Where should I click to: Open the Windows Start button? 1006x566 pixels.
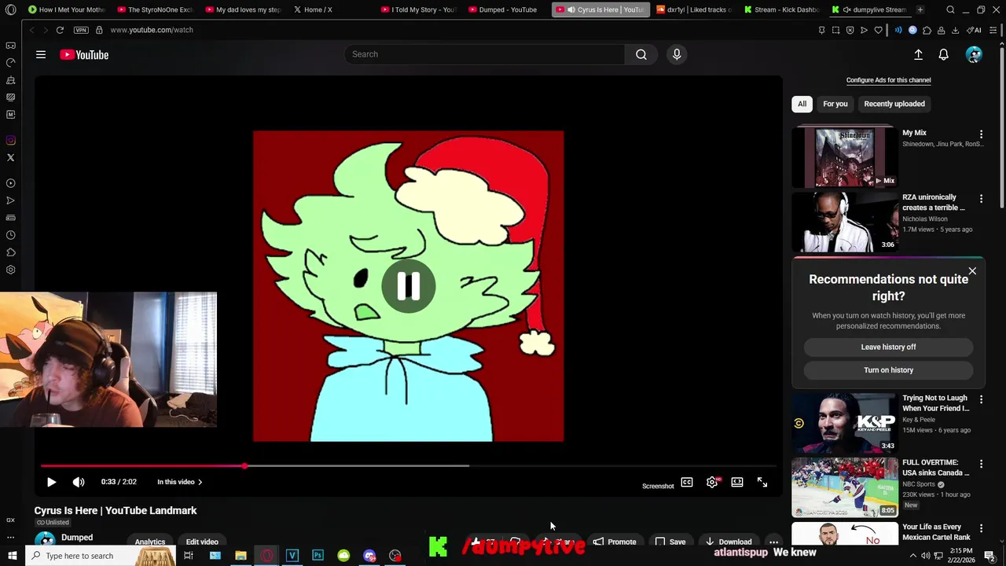[12, 556]
